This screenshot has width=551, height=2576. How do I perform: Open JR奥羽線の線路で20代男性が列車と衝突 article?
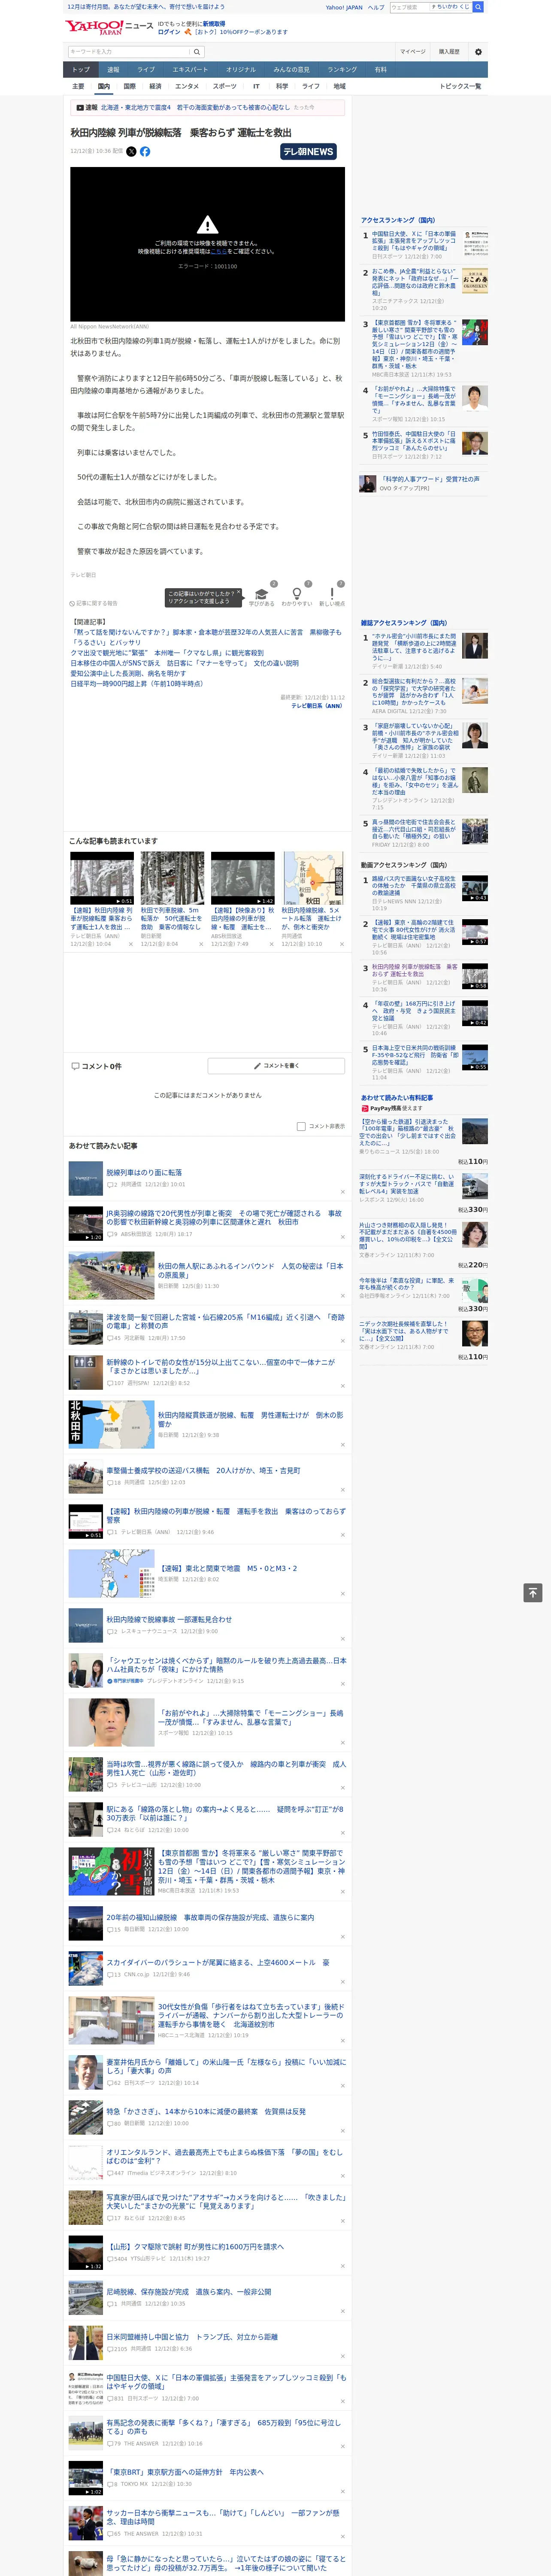(x=224, y=1217)
